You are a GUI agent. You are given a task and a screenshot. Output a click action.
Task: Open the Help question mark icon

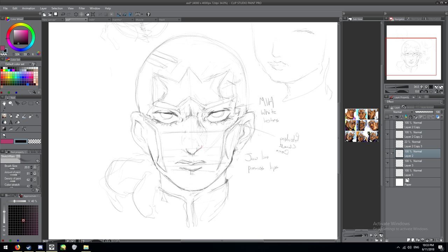[x=148, y=14]
